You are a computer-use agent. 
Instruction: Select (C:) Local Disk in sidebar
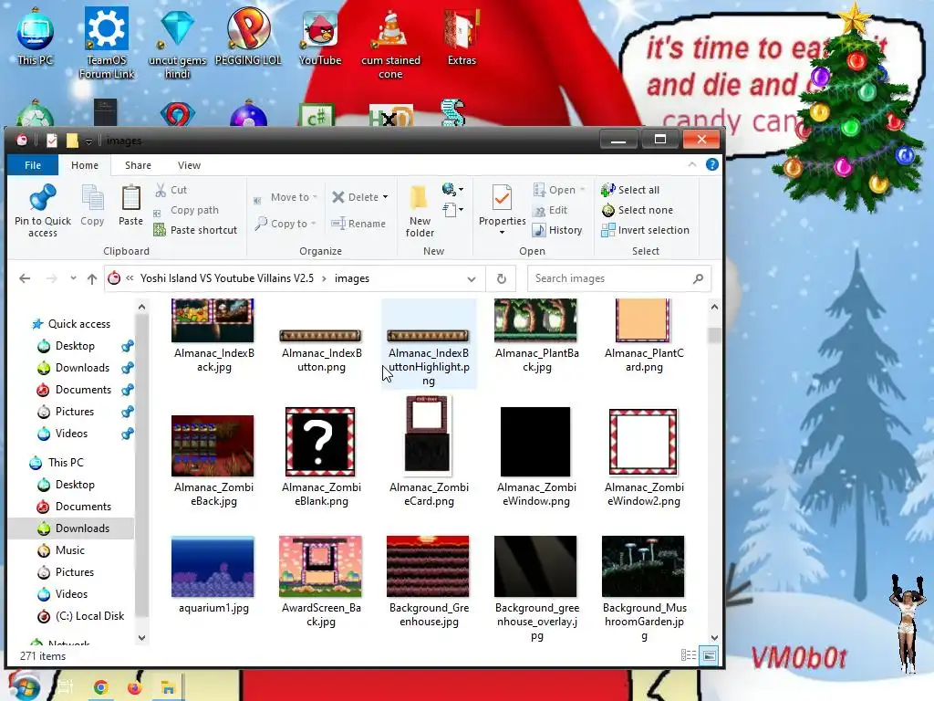click(89, 616)
